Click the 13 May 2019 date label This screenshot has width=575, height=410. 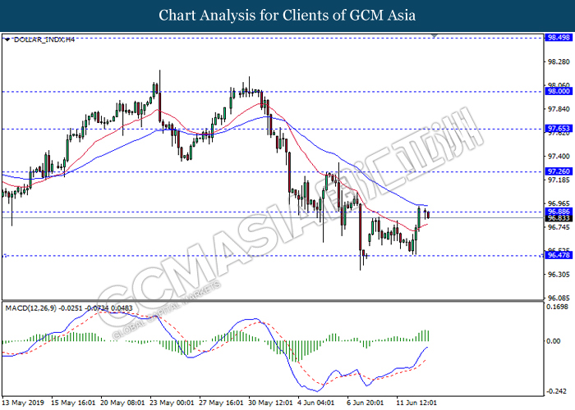[23, 403]
